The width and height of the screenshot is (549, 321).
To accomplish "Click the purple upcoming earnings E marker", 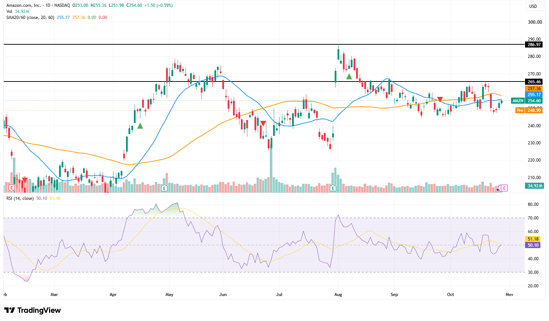I will click(504, 188).
